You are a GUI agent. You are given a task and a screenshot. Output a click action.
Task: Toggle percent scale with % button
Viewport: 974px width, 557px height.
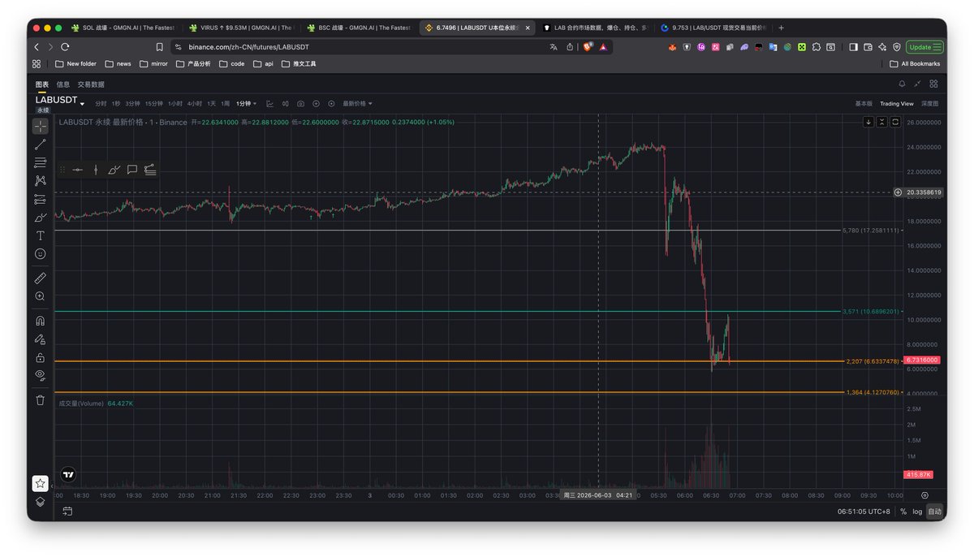tap(903, 512)
